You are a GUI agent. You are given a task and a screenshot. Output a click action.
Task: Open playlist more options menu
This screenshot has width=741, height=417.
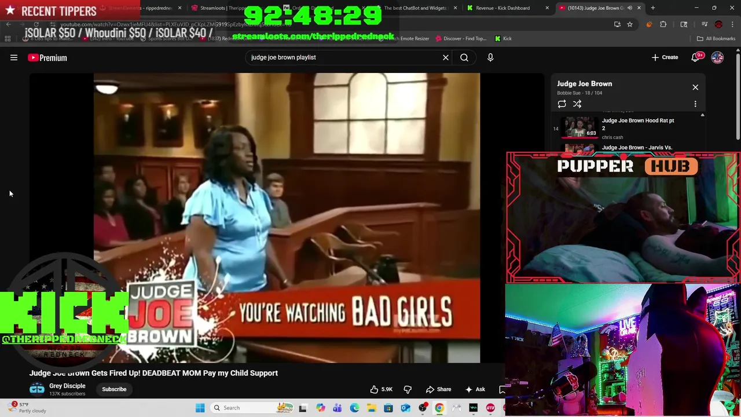695,104
